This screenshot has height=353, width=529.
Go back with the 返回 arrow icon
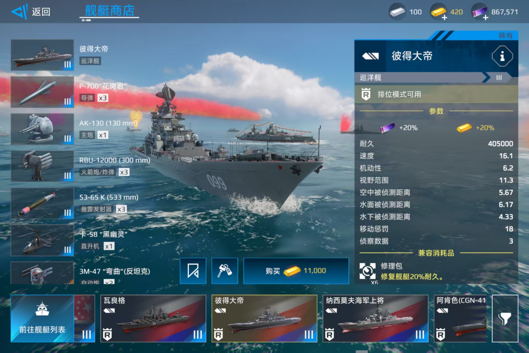click(x=19, y=12)
